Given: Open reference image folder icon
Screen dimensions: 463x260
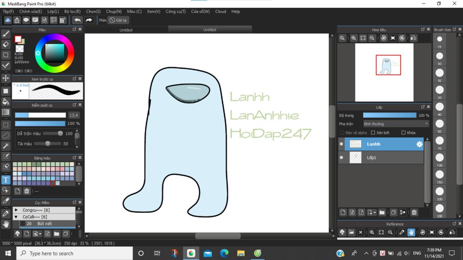Looking at the screenshot, I should coord(351,232).
